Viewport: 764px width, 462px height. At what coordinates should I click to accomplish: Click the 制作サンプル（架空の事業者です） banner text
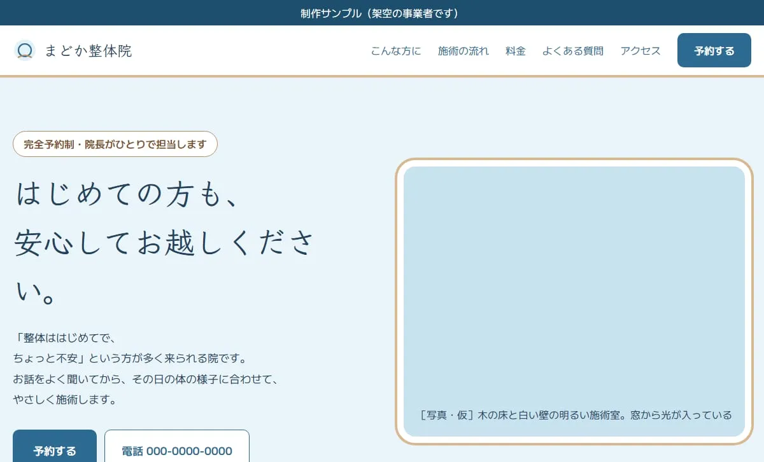click(382, 13)
